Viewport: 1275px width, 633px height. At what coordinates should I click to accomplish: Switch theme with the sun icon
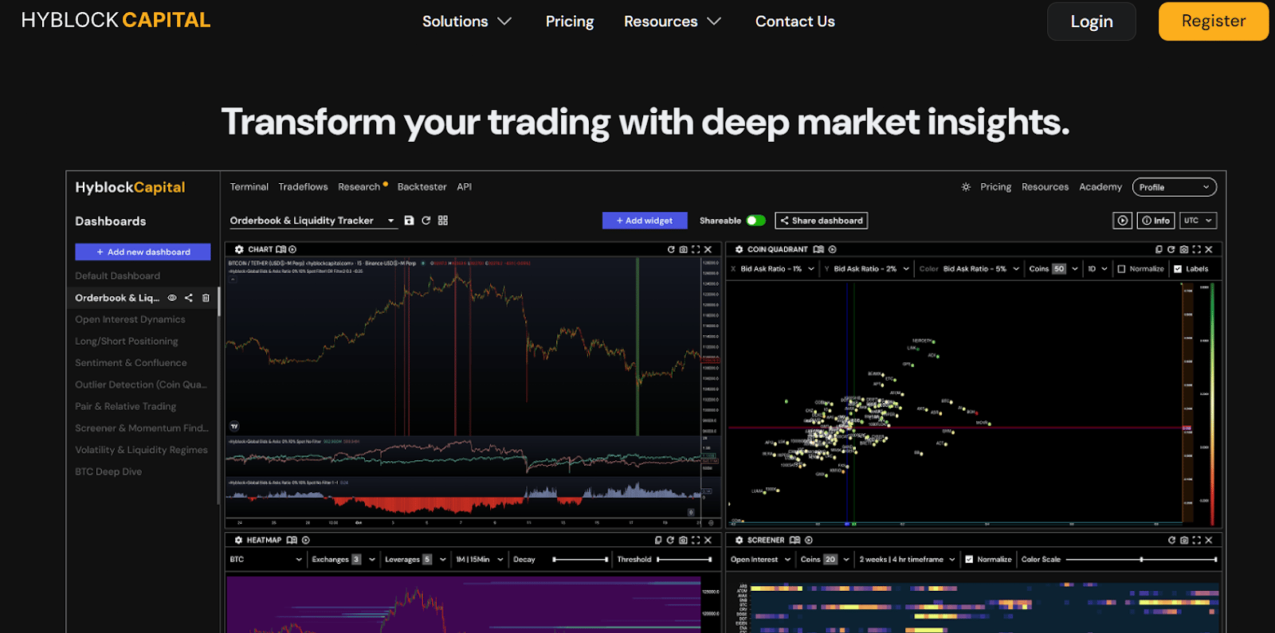pos(966,187)
